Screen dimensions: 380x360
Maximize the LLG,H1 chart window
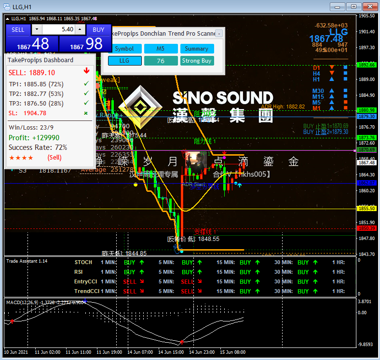tap(353, 7)
